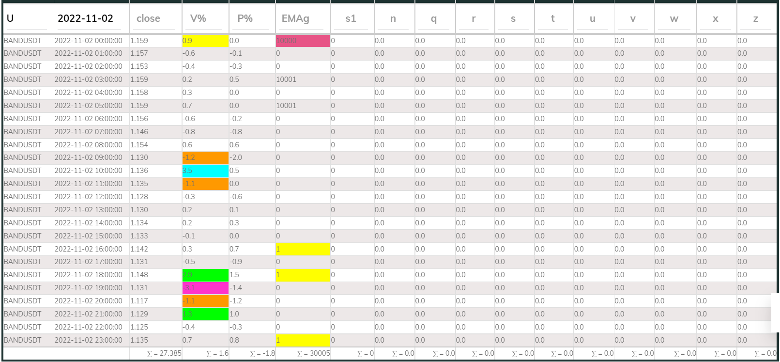The height and width of the screenshot is (362, 780).
Task: Click the V% column header
Action: pos(205,18)
